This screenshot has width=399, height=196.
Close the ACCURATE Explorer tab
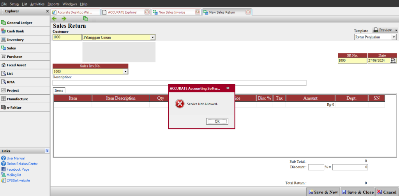147,12
